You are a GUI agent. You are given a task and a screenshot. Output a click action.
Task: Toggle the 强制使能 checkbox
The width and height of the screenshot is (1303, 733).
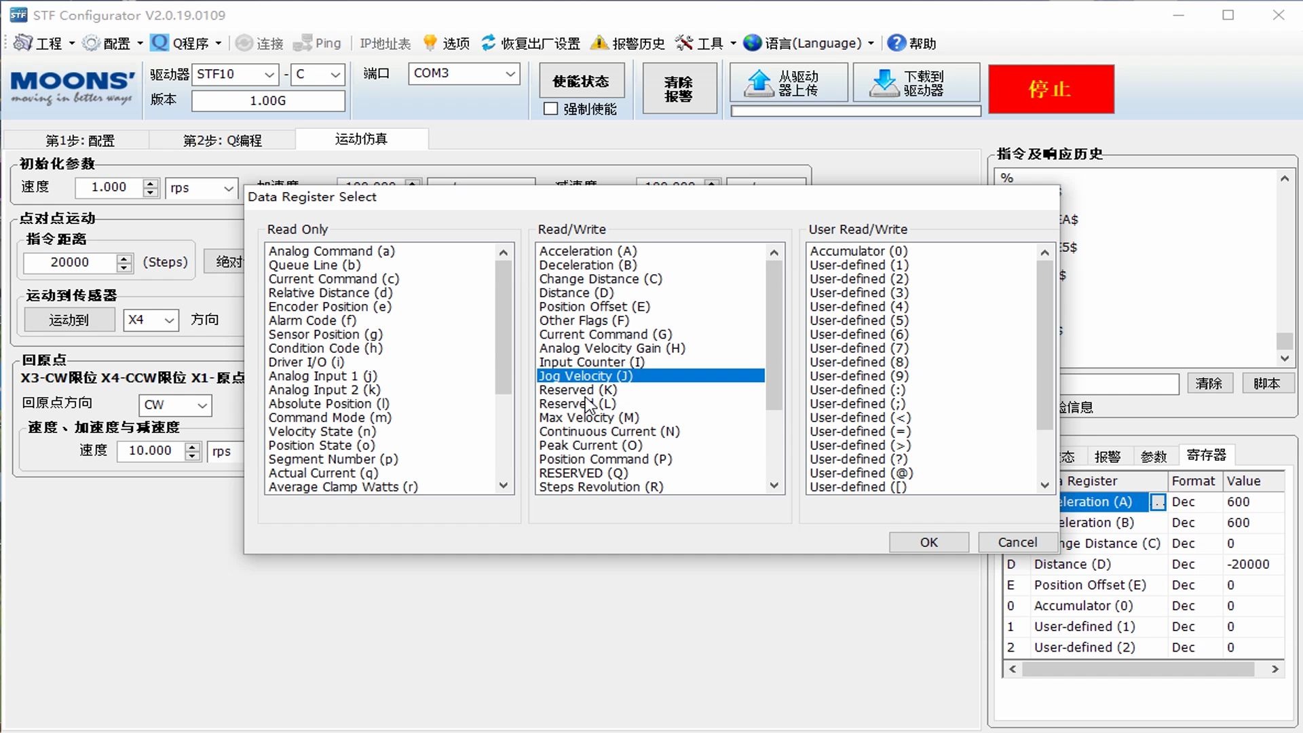[x=551, y=109]
